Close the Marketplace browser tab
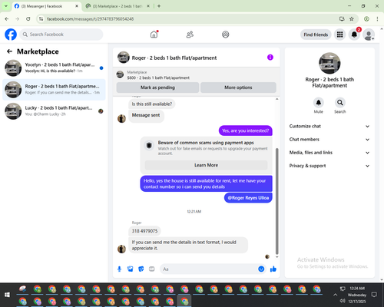The height and width of the screenshot is (307, 384). (148, 6)
